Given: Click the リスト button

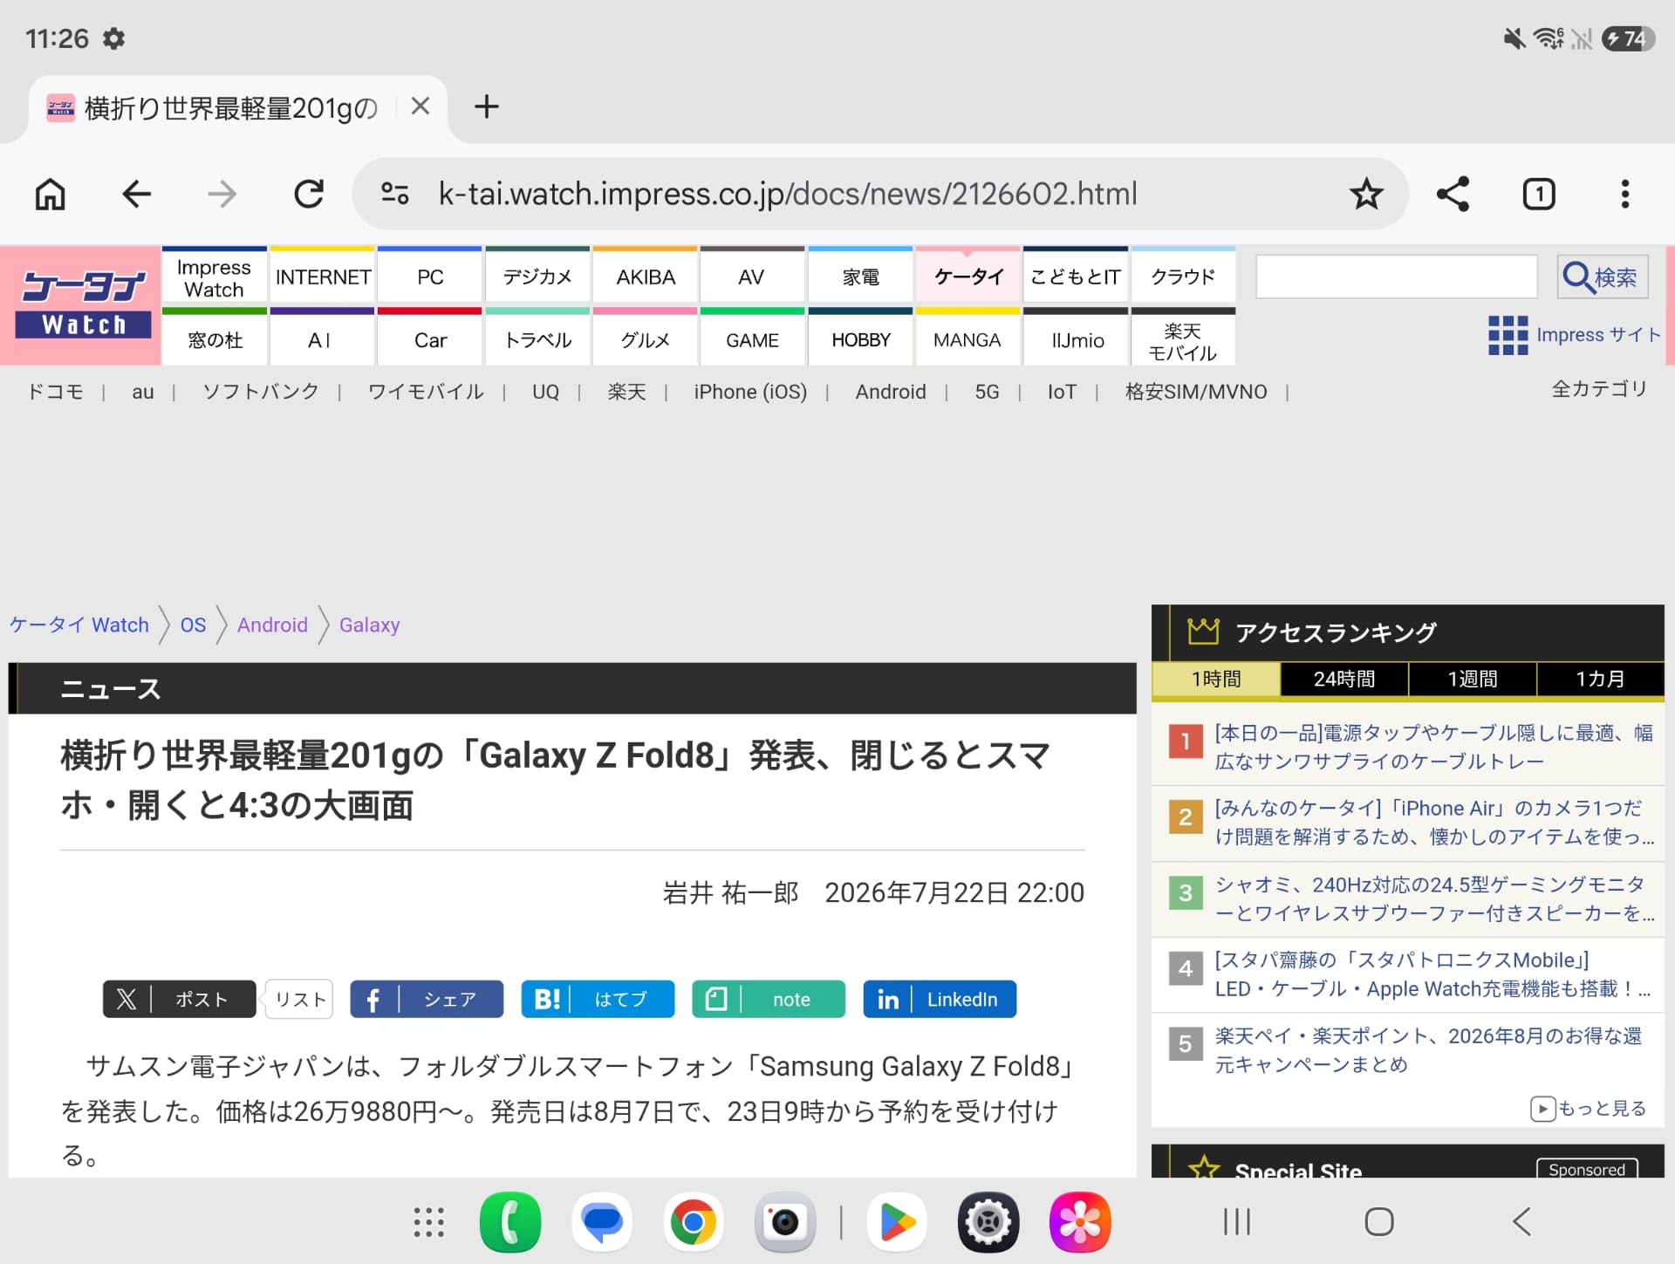Looking at the screenshot, I should tap(299, 999).
